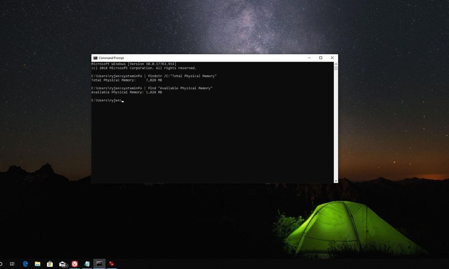Screen dimensions: 449x269
Task: Click the "Total Physical Memory: 7,828 MB" output line
Action: 127,80
